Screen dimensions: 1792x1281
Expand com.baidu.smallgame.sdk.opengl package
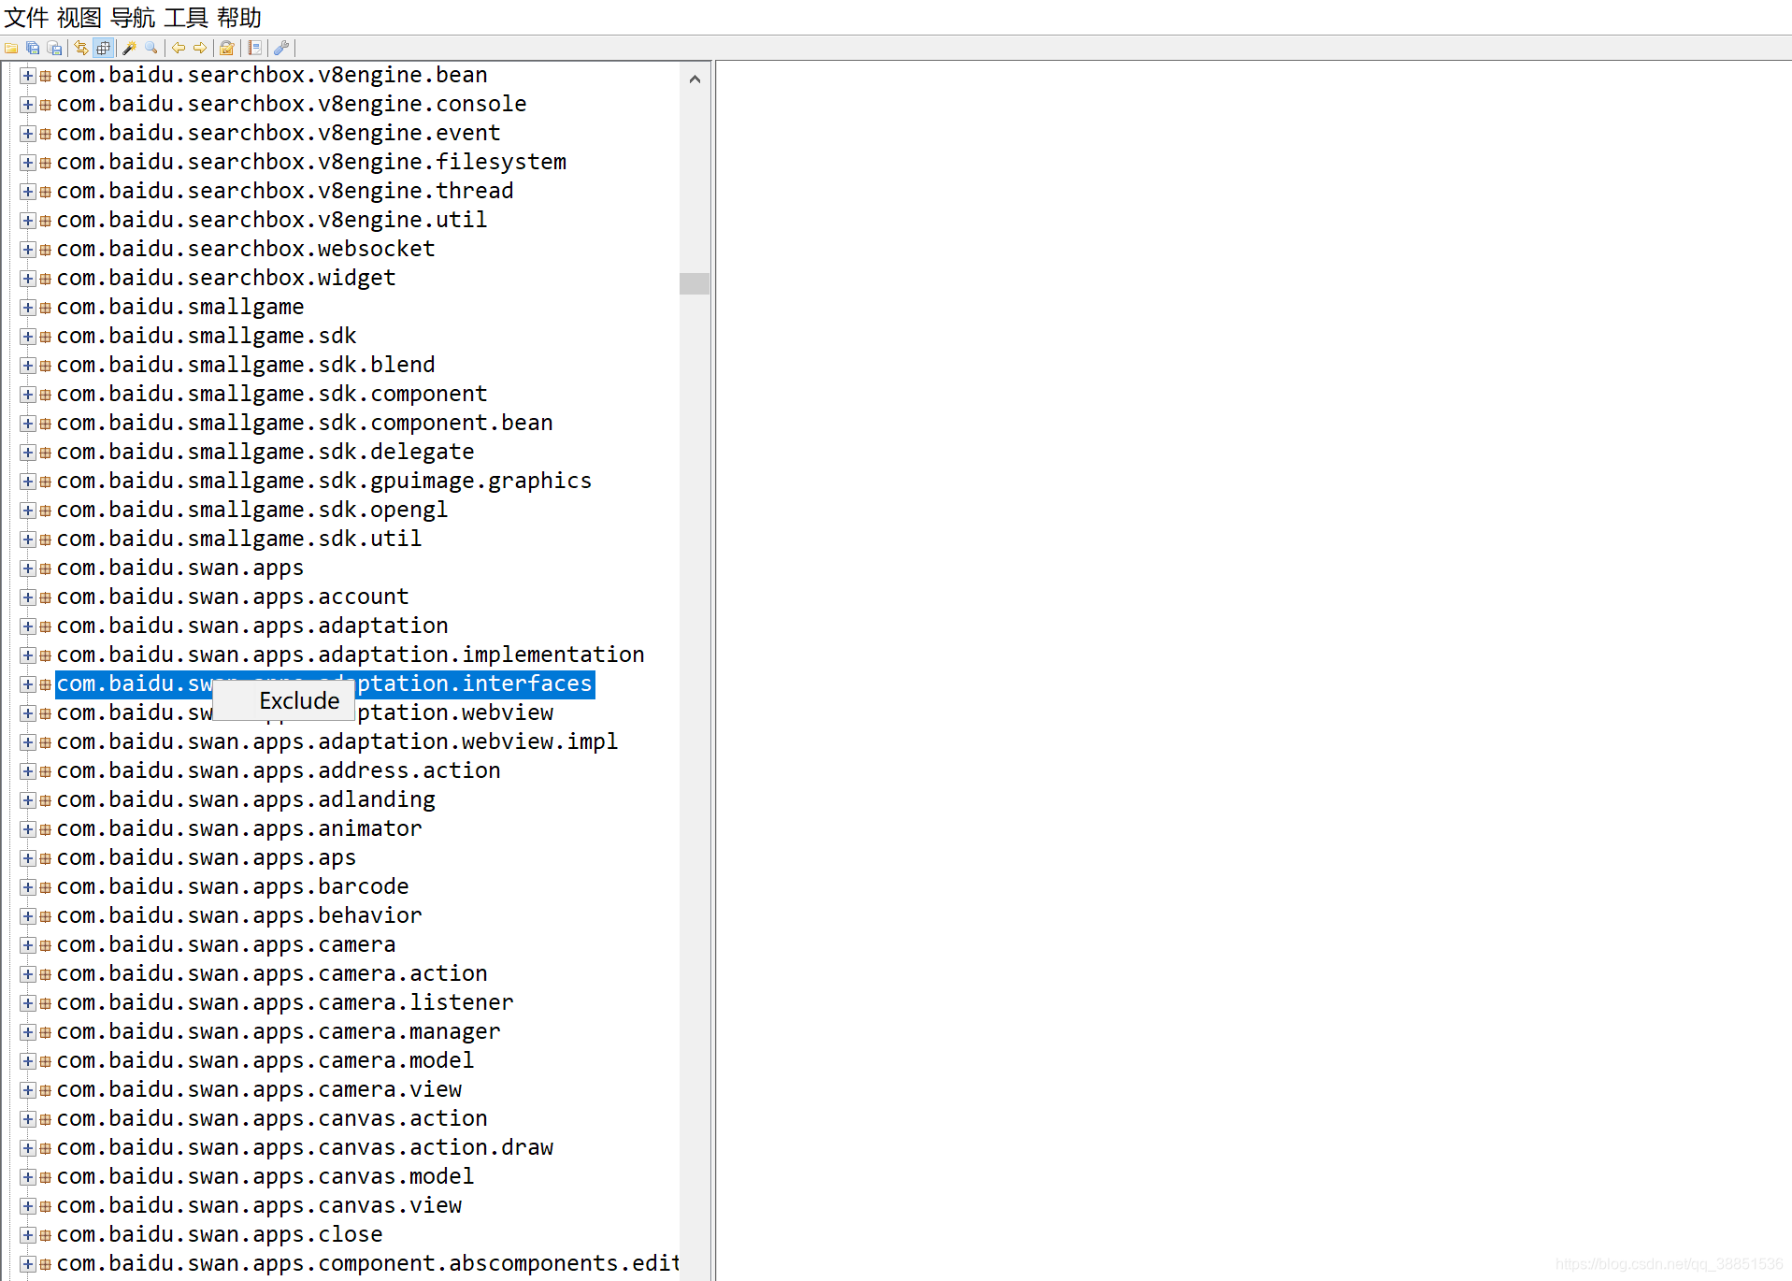coord(28,511)
